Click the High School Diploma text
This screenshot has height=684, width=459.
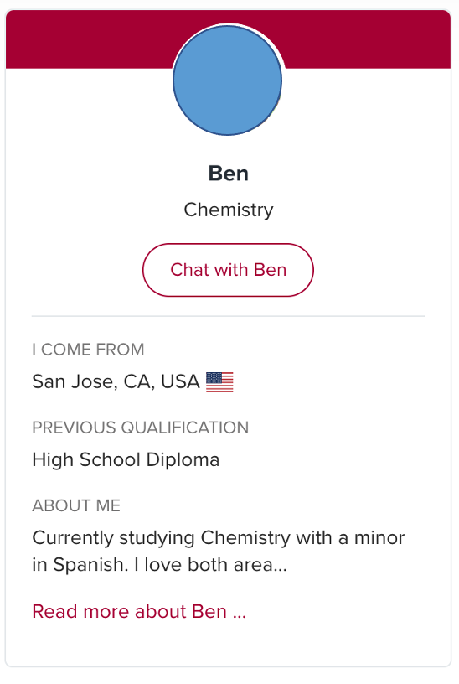coord(126,460)
